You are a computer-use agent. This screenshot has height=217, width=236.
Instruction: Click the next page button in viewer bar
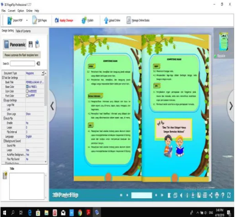pyautogui.click(x=156, y=195)
